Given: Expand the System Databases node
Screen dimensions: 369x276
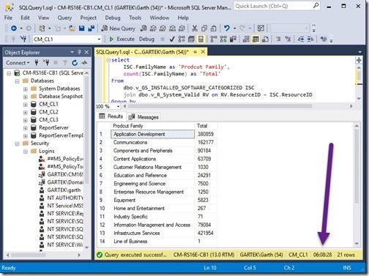Looking at the screenshot, I should (26, 89).
